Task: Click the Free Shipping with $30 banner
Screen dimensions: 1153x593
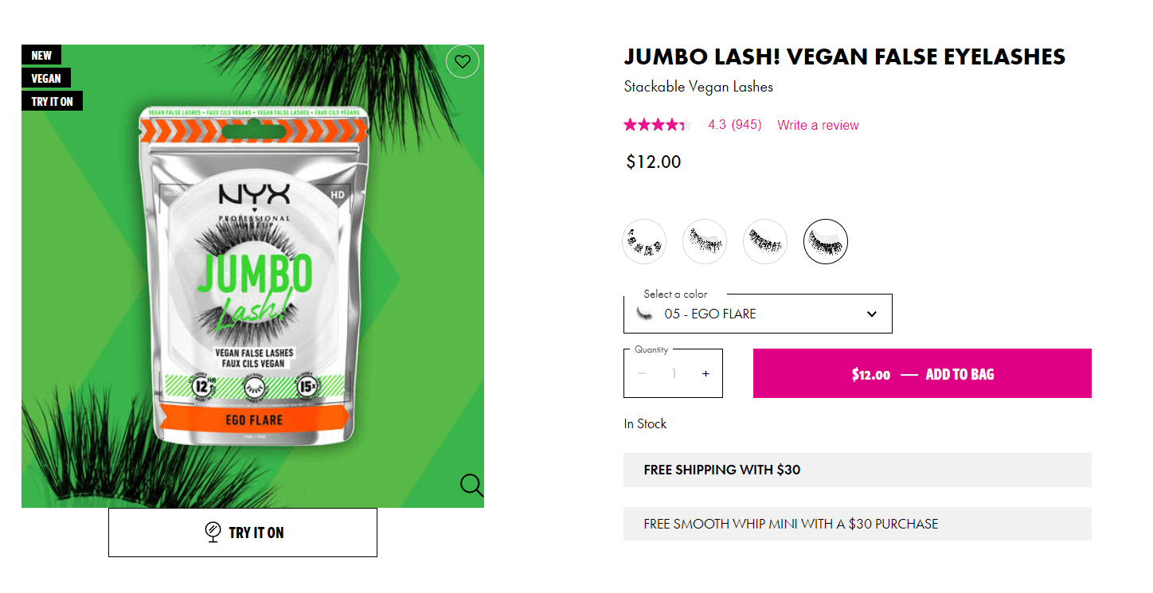Action: tap(858, 470)
